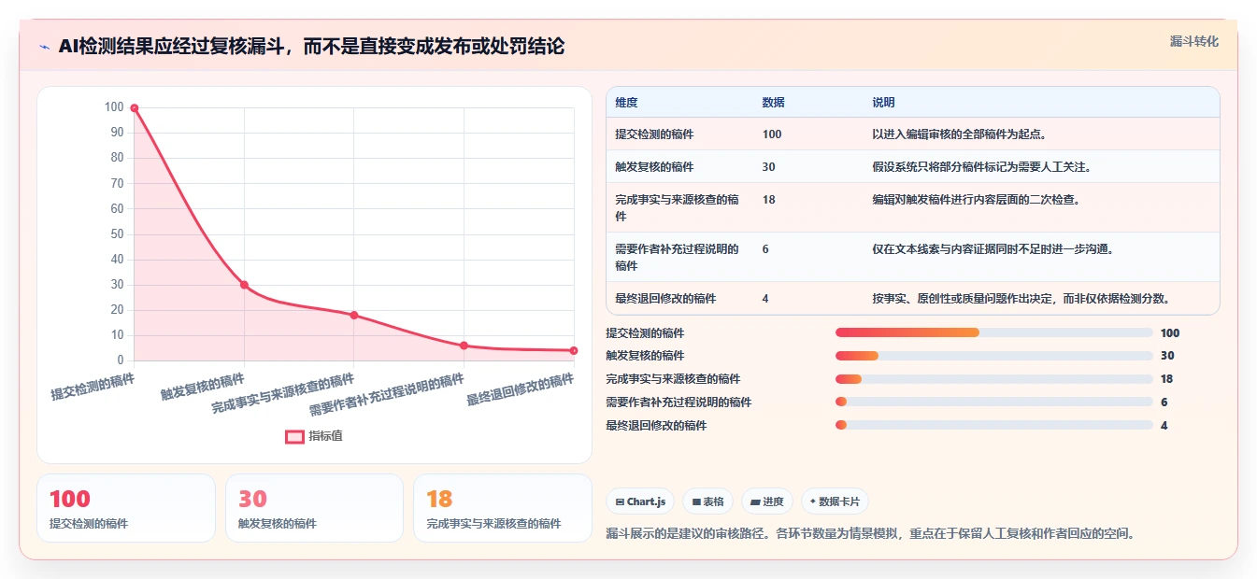Select the 数据卡片 badge
The width and height of the screenshot is (1257, 579).
pyautogui.click(x=835, y=501)
